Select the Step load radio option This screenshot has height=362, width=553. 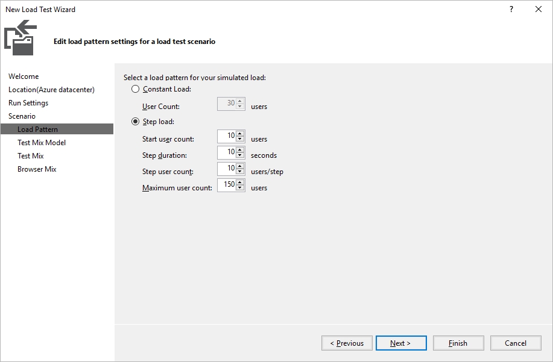click(136, 122)
